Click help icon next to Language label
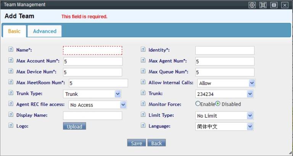This screenshot has height=156, width=293. (x=143, y=126)
